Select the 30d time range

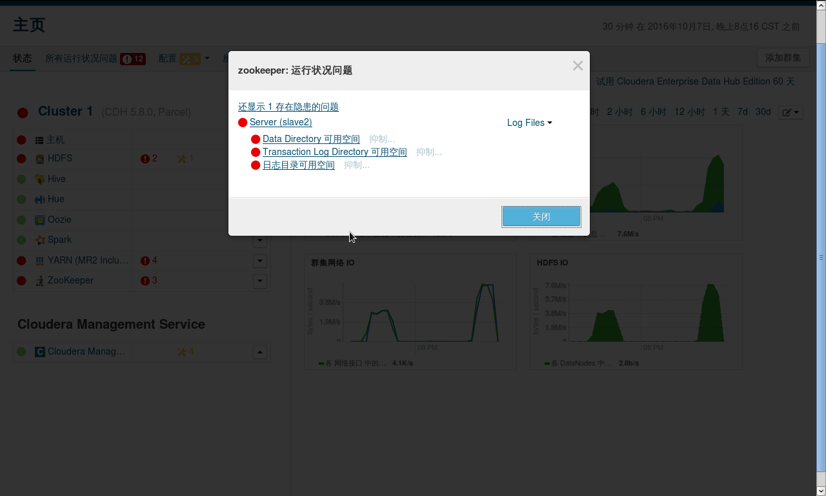coord(763,112)
